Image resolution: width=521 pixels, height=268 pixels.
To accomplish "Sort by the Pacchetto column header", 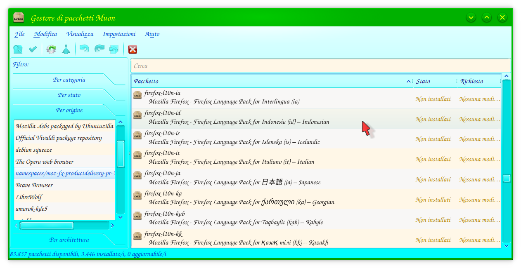I will [x=272, y=81].
